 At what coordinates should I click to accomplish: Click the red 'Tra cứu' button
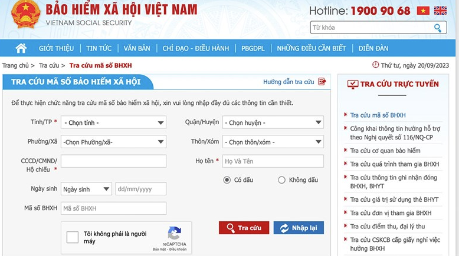click(x=244, y=228)
